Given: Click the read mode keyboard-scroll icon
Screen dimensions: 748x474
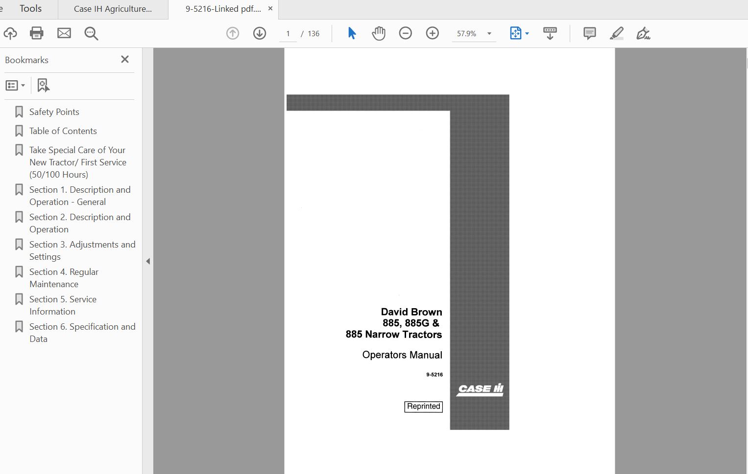Looking at the screenshot, I should click(550, 33).
